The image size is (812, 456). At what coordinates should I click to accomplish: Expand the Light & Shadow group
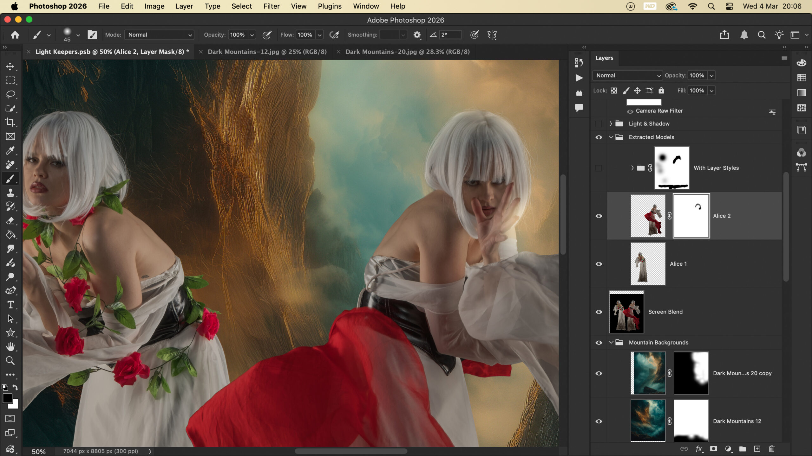[611, 124]
